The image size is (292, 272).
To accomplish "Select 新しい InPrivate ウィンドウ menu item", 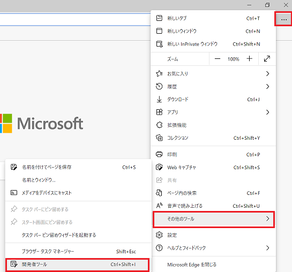I will coord(213,44).
